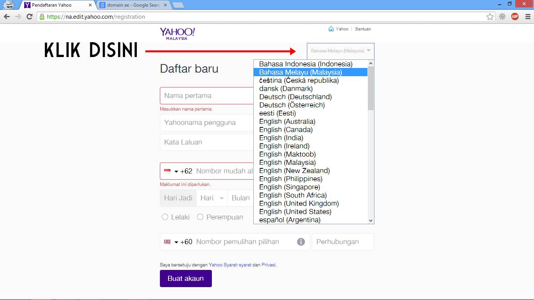Select the Lelaki radio button
Image resolution: width=534 pixels, height=300 pixels.
tap(165, 217)
